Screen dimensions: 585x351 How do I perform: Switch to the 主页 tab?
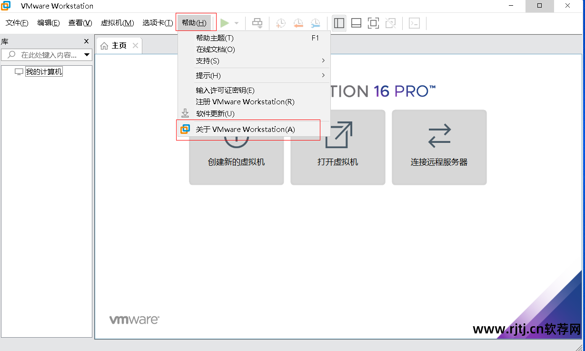coord(119,46)
